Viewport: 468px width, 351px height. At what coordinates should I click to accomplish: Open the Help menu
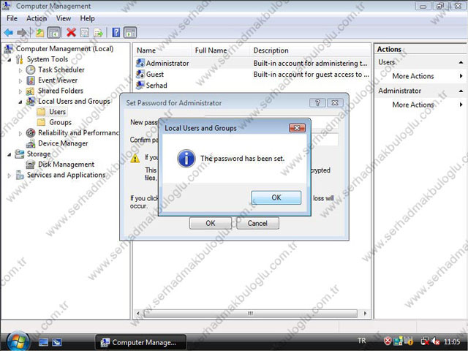87,18
